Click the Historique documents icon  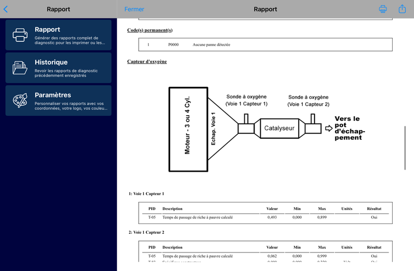tap(20, 68)
